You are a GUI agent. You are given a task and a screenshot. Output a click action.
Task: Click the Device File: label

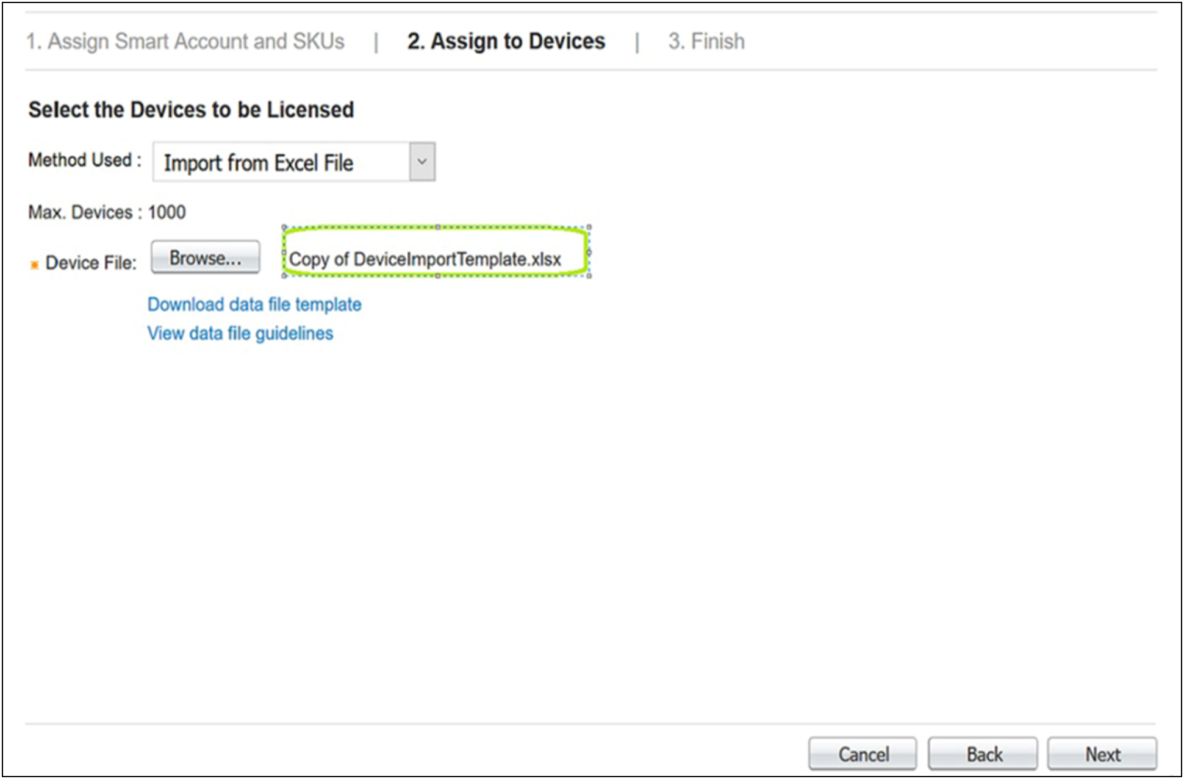point(91,263)
